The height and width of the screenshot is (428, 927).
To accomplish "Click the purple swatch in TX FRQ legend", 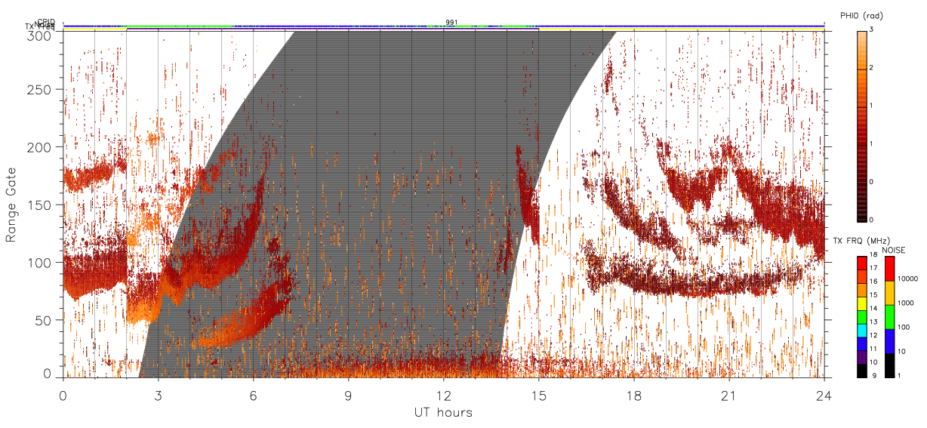I will click(862, 356).
